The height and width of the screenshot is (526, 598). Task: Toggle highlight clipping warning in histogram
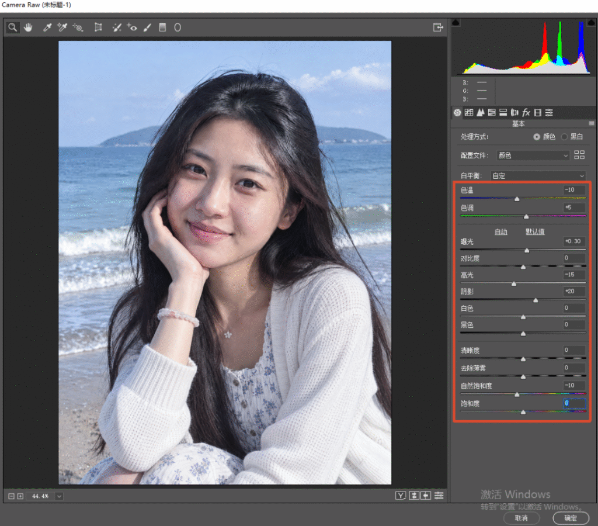(592, 23)
